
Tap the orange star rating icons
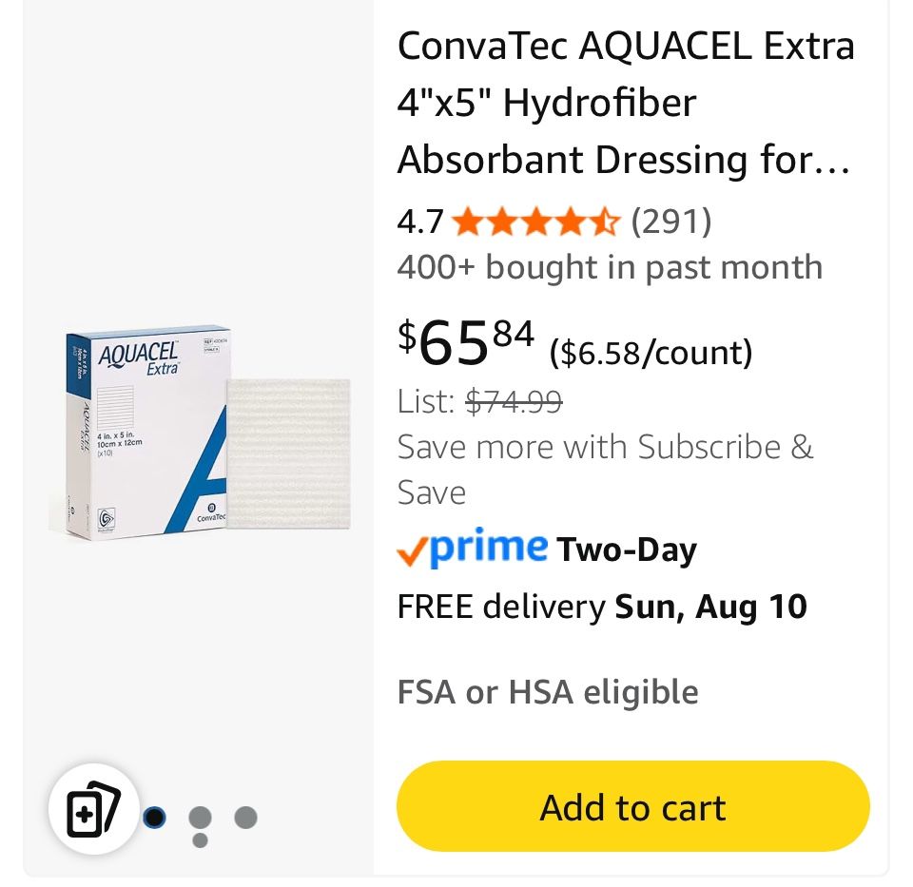[535, 222]
